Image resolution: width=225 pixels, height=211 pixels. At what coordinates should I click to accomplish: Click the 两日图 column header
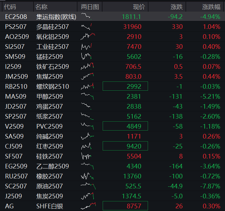coord(90,7)
